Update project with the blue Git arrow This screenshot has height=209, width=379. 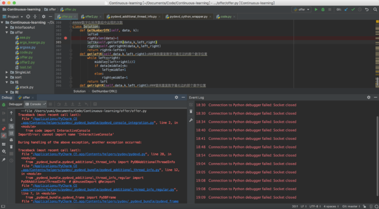click(x=346, y=10)
